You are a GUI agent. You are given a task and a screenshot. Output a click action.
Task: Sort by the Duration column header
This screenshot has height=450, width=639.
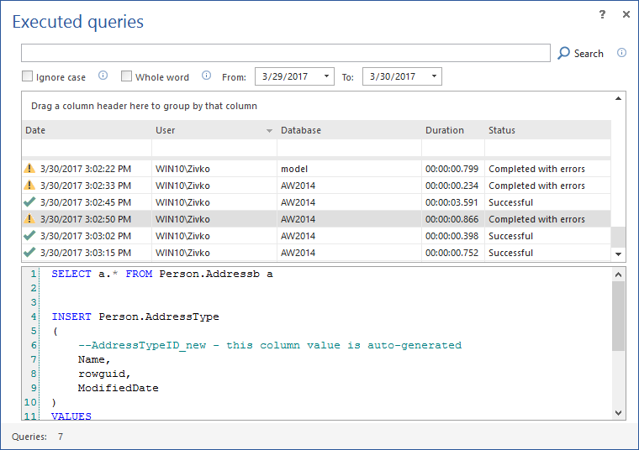[453, 130]
